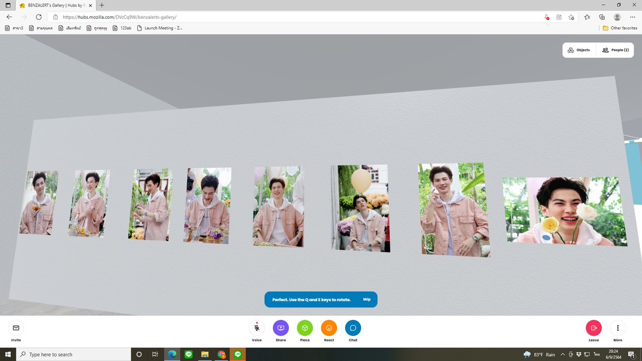Select the first photo with orange flower

[38, 203]
